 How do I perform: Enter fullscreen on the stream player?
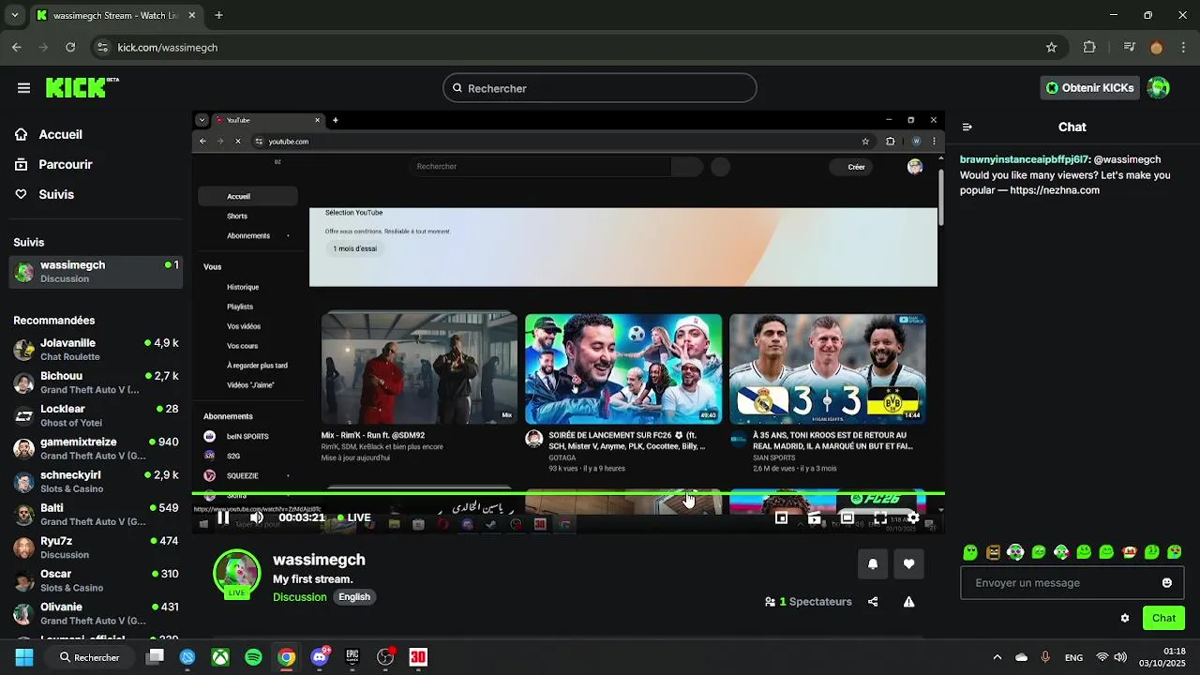point(880,517)
